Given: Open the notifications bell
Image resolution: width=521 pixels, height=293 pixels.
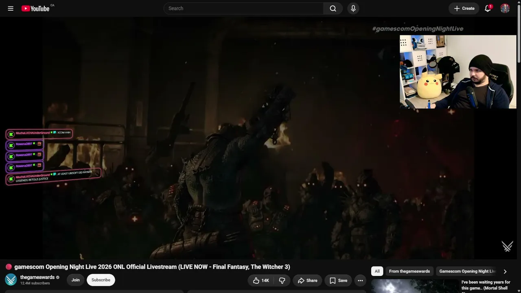Looking at the screenshot, I should click(x=488, y=8).
